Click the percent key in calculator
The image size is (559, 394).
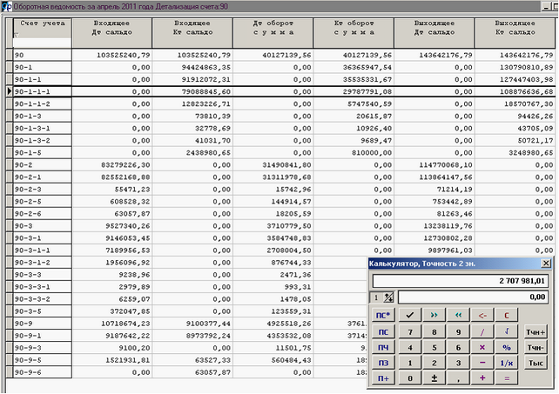pyautogui.click(x=507, y=347)
